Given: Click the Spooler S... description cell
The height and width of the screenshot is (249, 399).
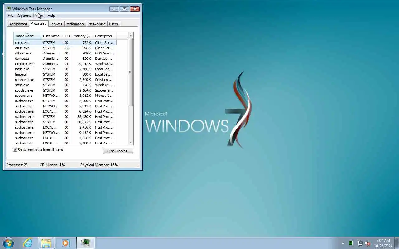Looking at the screenshot, I should tap(104, 90).
